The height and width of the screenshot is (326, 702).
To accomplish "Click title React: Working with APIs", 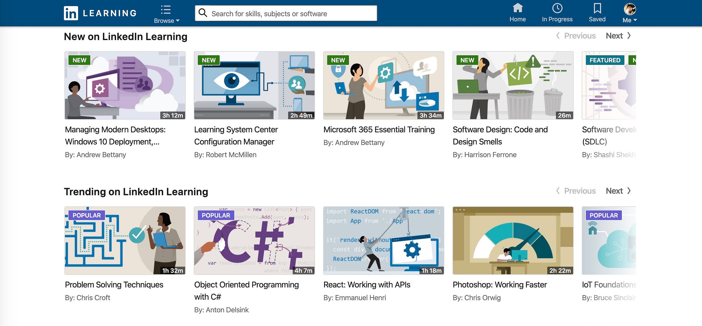I will 367,285.
